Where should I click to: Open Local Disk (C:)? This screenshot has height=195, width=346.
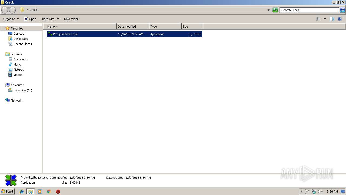point(23,90)
